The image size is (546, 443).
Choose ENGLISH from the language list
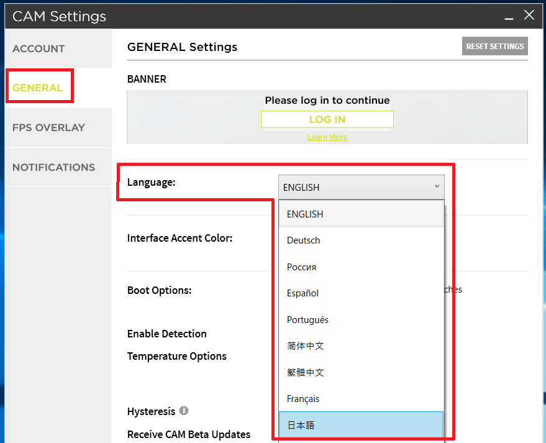(x=361, y=214)
